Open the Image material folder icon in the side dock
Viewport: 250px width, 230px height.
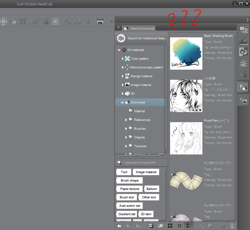tap(243, 101)
